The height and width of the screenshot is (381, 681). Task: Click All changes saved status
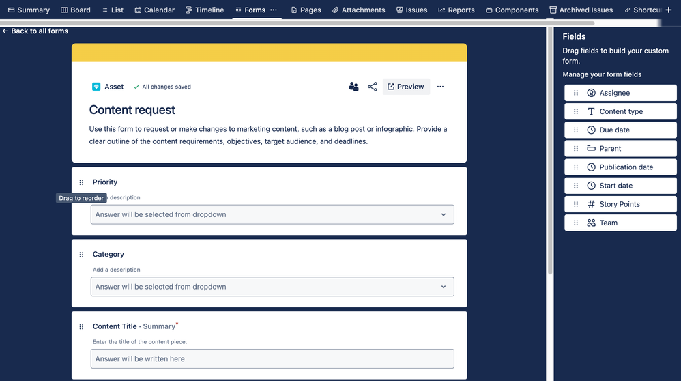[x=162, y=87]
